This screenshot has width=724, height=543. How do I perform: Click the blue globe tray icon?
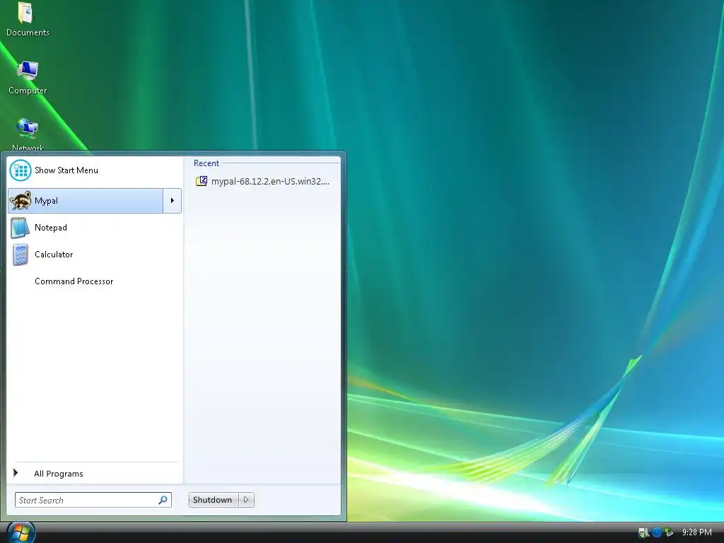656,532
